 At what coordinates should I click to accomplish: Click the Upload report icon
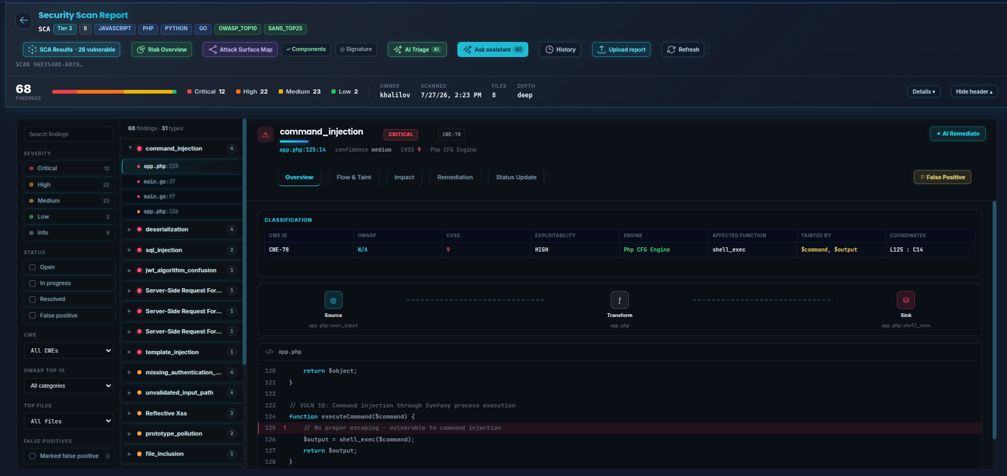pyautogui.click(x=601, y=49)
